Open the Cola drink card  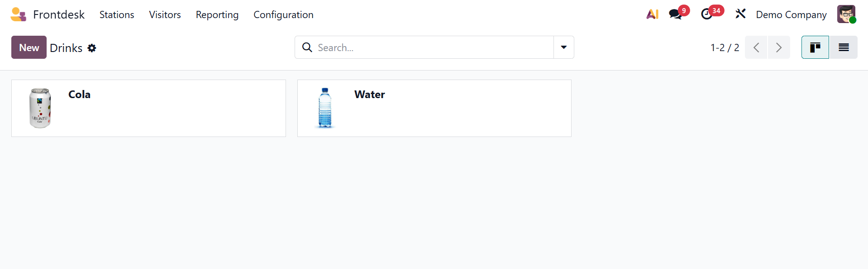(148, 109)
